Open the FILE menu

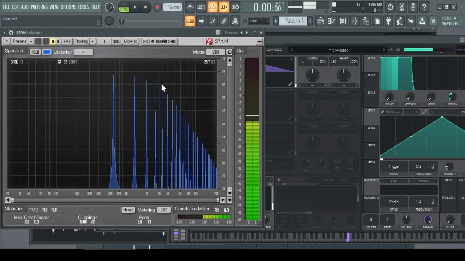[x=7, y=7]
